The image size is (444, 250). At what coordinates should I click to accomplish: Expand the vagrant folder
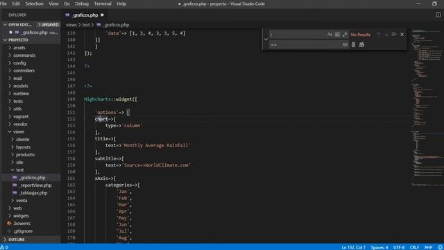tap(21, 117)
